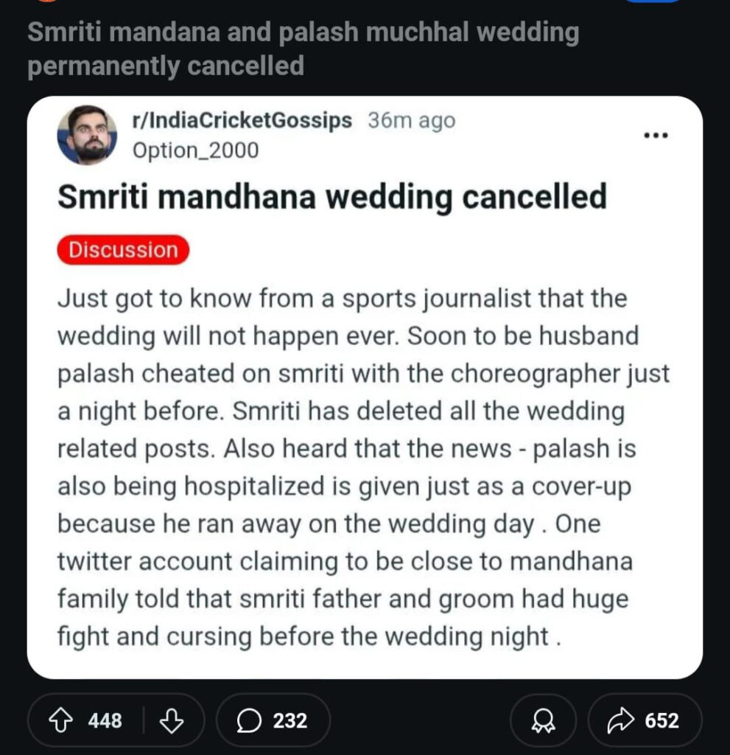Click the vote pill divider between arrows
Screen dimensions: 730x755
click(143, 720)
